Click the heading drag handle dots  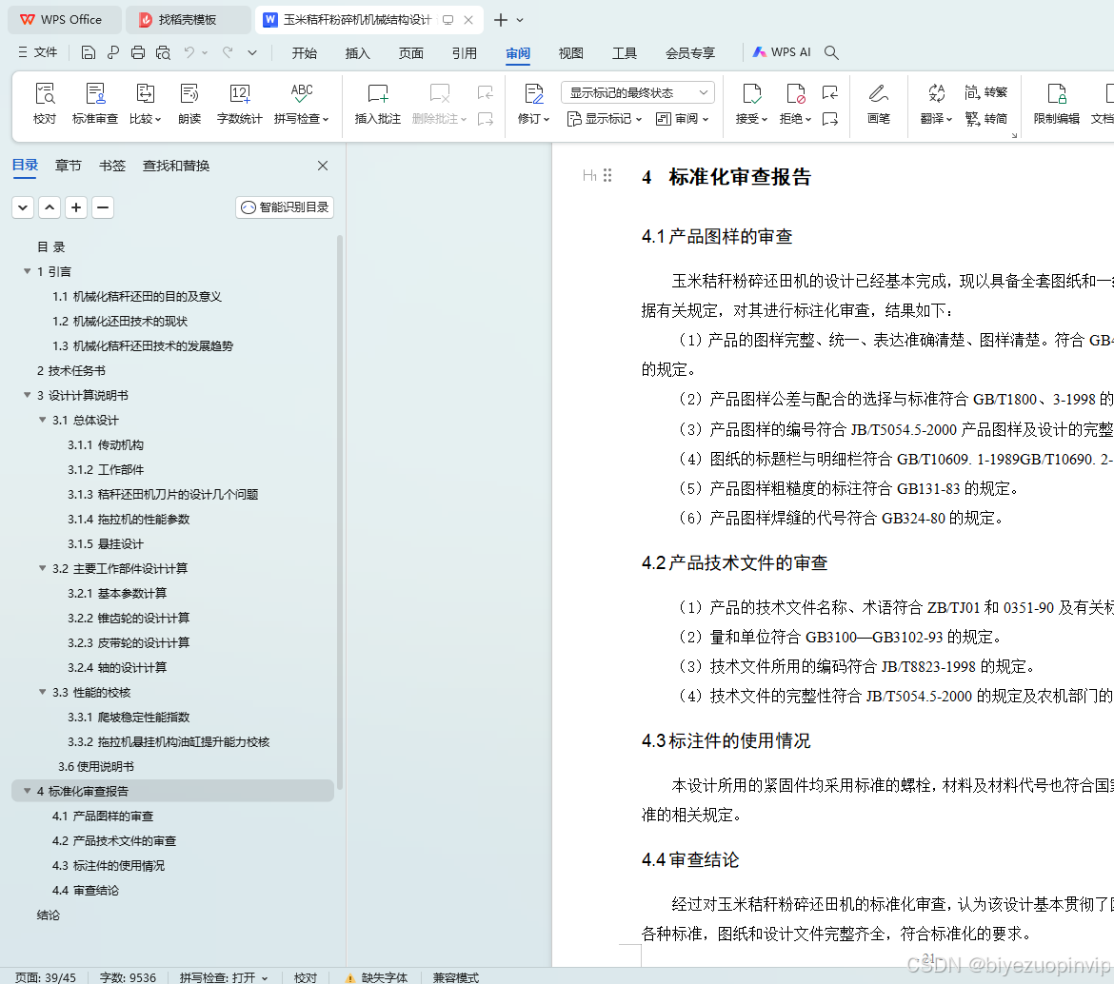607,175
